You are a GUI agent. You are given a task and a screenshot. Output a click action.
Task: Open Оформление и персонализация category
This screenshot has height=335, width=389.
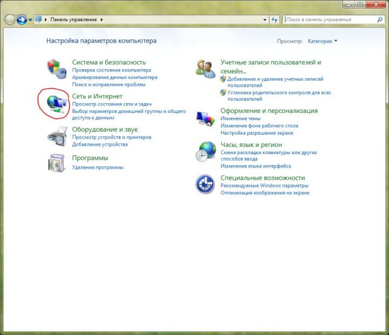click(x=269, y=110)
